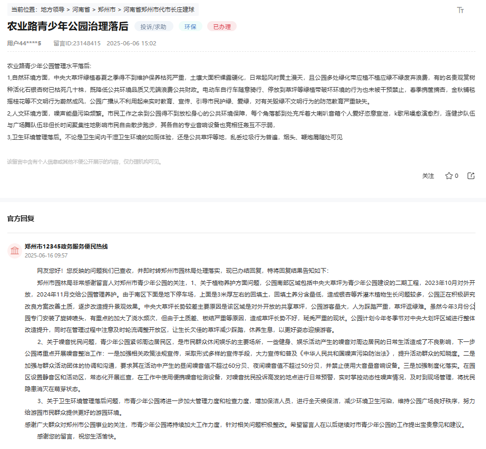Open 郑州市 breadcrumb link
Screen dimensions: 486x449
106,9
